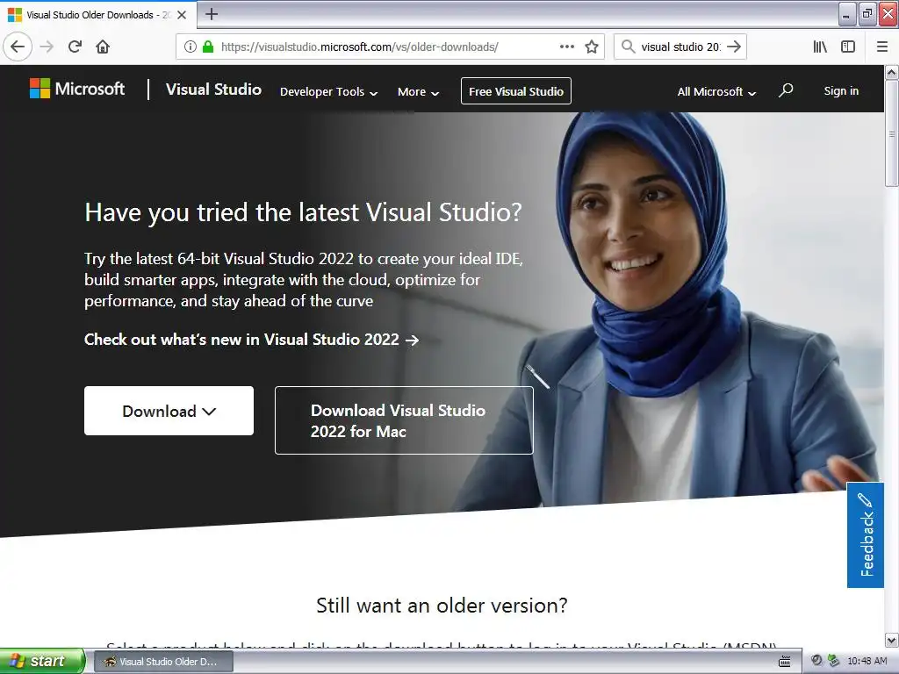
Task: Click the vertical scrollbar thumb
Action: 891,133
